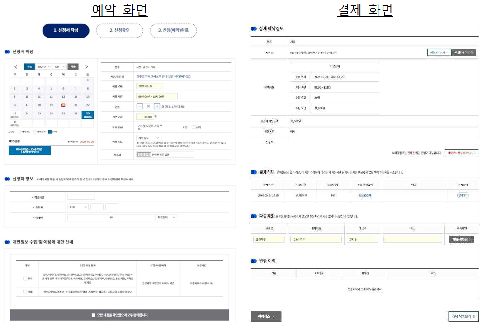Screen dimensions: 487x331
Task: Check the agree-to-all confirmation checkbox
Action: click(94, 315)
